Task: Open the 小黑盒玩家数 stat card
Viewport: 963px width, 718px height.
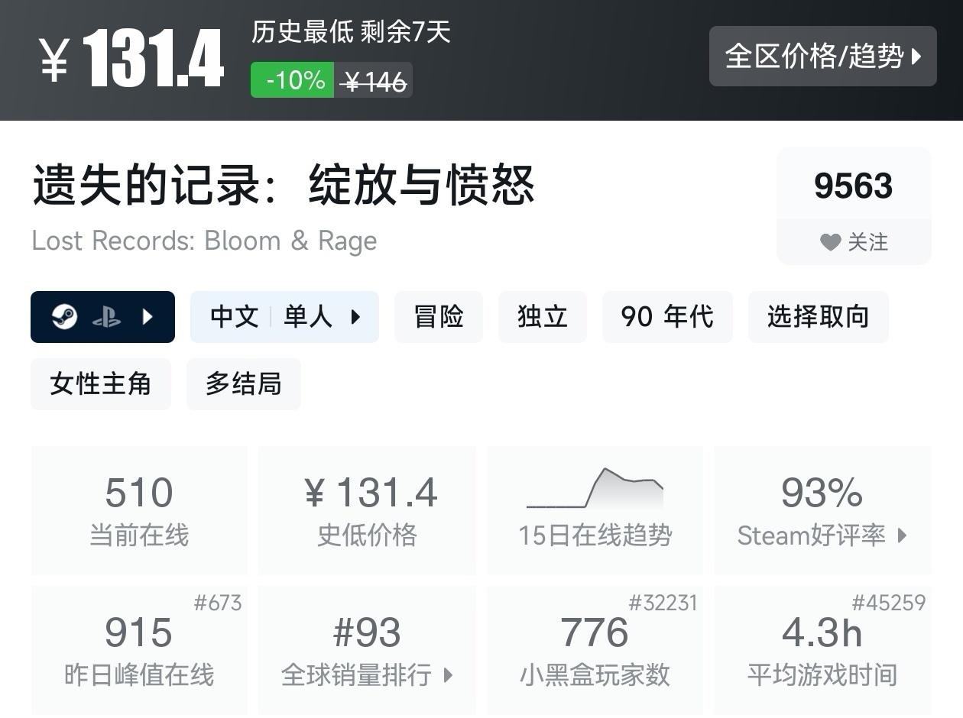Action: (595, 649)
